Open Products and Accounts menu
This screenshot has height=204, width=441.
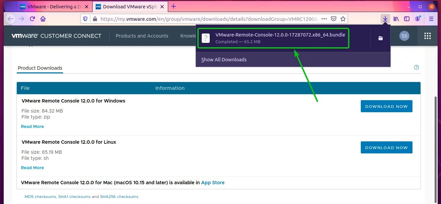[142, 36]
